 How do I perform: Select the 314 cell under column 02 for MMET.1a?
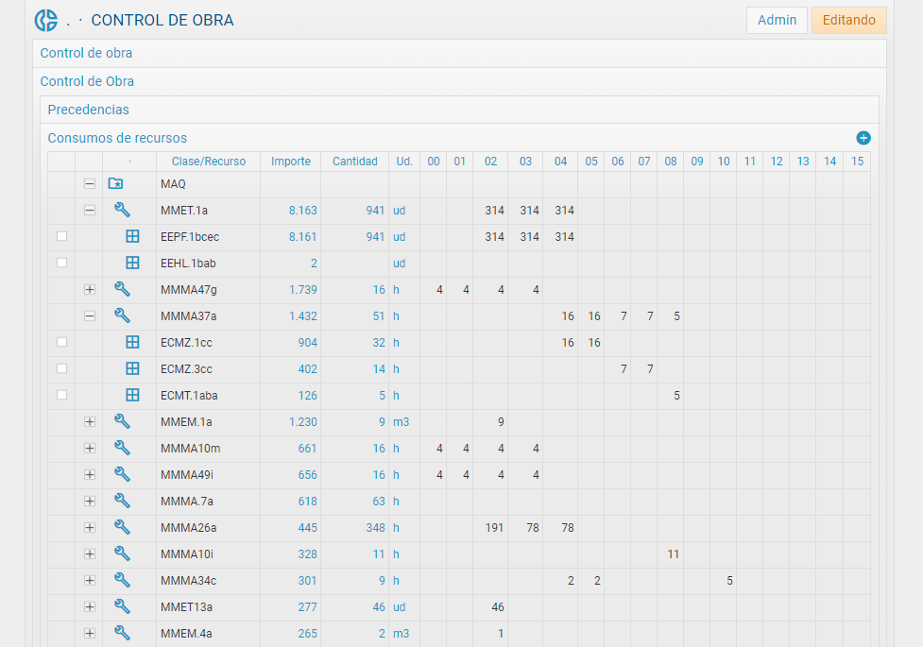coord(494,210)
